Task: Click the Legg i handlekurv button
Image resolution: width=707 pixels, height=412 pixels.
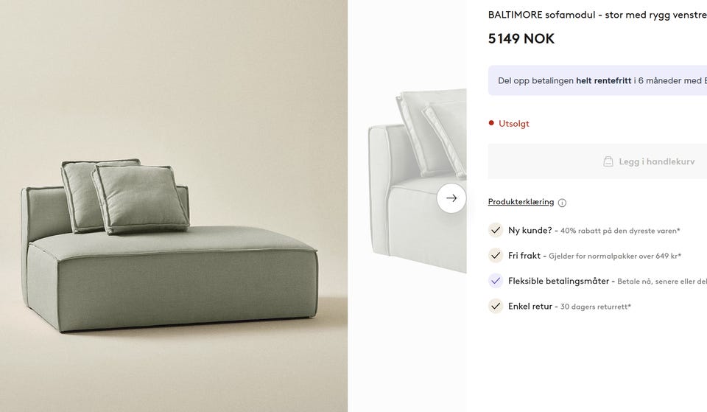Action: tap(597, 161)
